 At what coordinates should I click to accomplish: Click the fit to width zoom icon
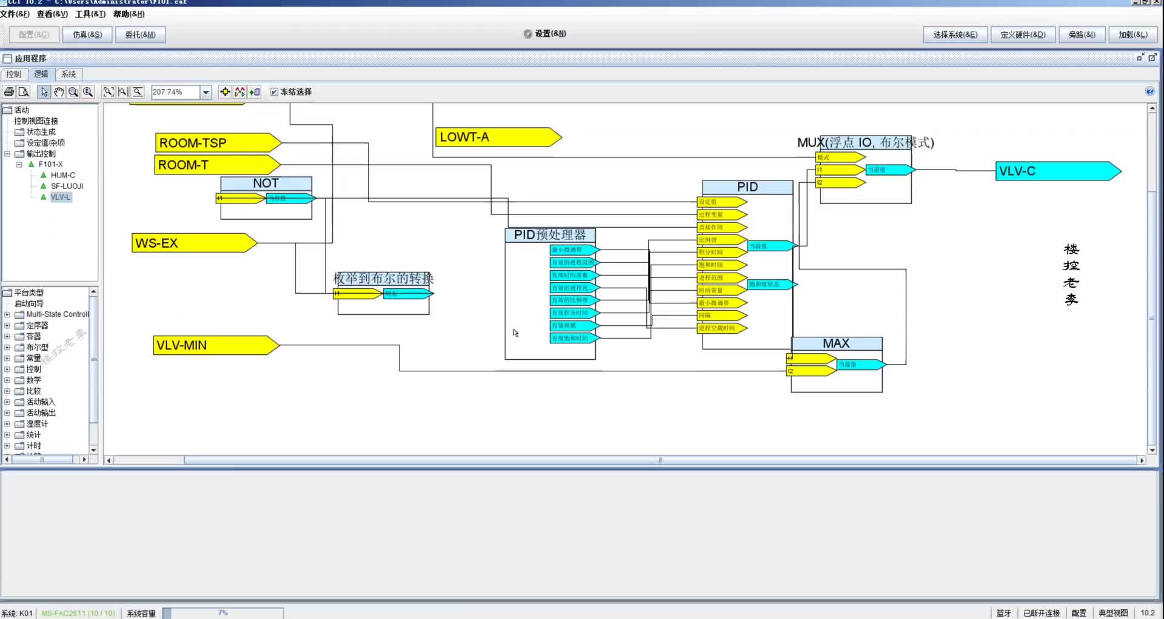(x=123, y=92)
